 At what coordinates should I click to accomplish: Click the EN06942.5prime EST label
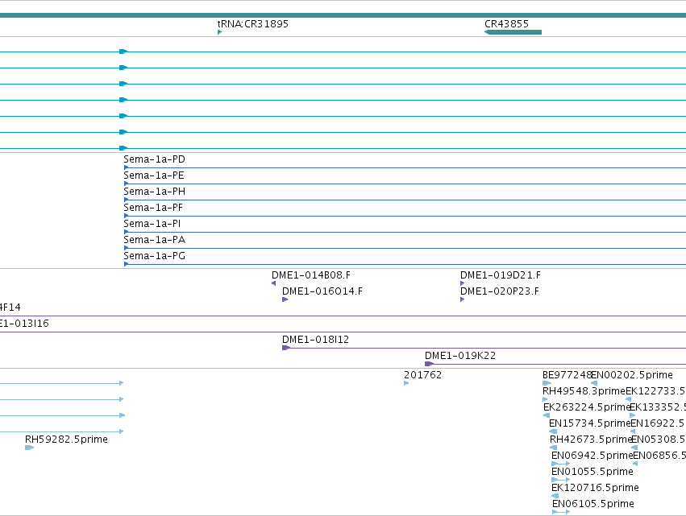592,456
